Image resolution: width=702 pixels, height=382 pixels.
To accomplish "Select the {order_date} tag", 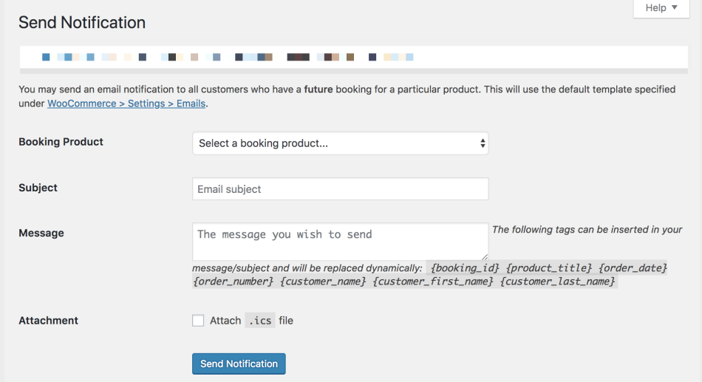I will (x=633, y=267).
